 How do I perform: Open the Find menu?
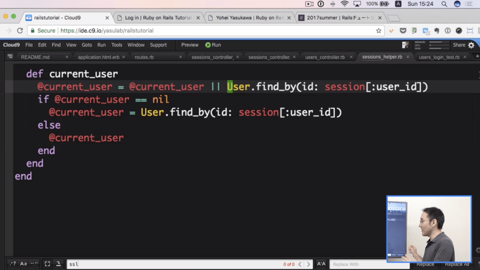[x=56, y=45]
